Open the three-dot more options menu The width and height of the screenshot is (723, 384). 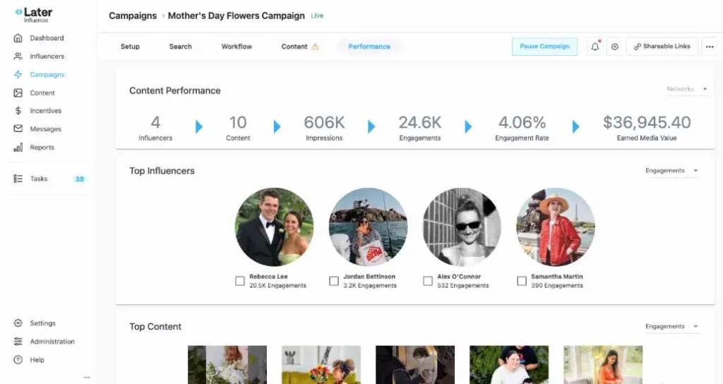pos(710,47)
